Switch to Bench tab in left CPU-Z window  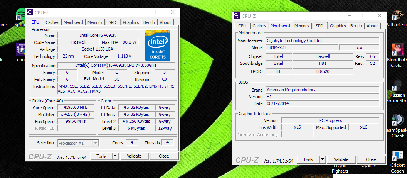pos(149,22)
